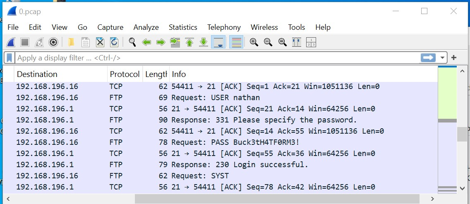Open the Telephony menu
This screenshot has width=470, height=204.
(x=224, y=27)
